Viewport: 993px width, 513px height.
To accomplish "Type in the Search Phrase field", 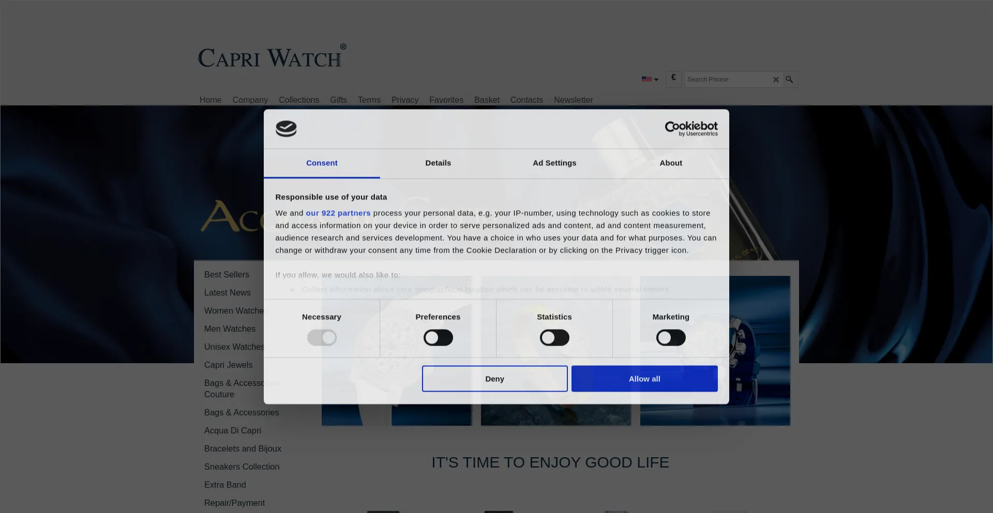I will [727, 80].
